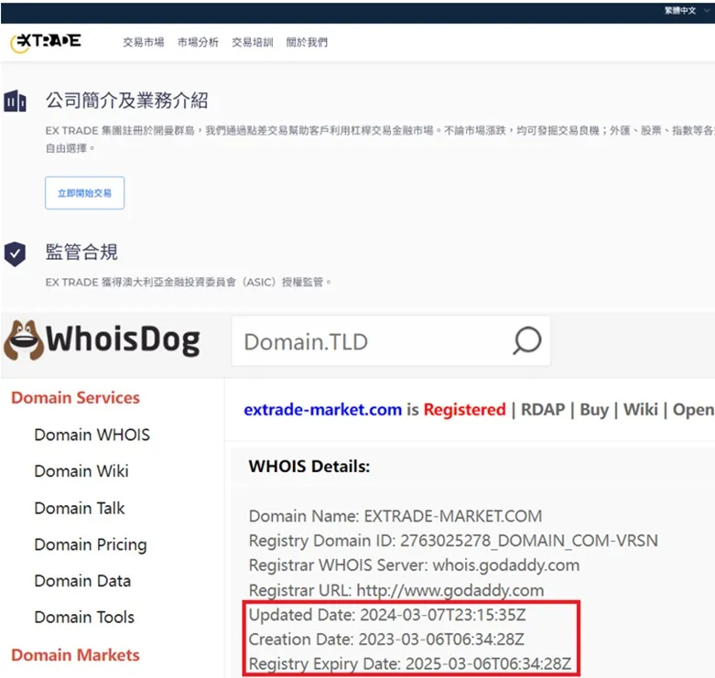Screen dimensions: 715x678
Task: Open the 關於我們 menu
Action: tap(307, 42)
